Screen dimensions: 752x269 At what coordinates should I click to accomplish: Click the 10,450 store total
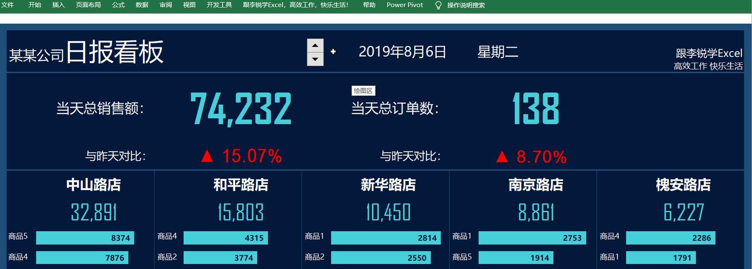pyautogui.click(x=388, y=212)
